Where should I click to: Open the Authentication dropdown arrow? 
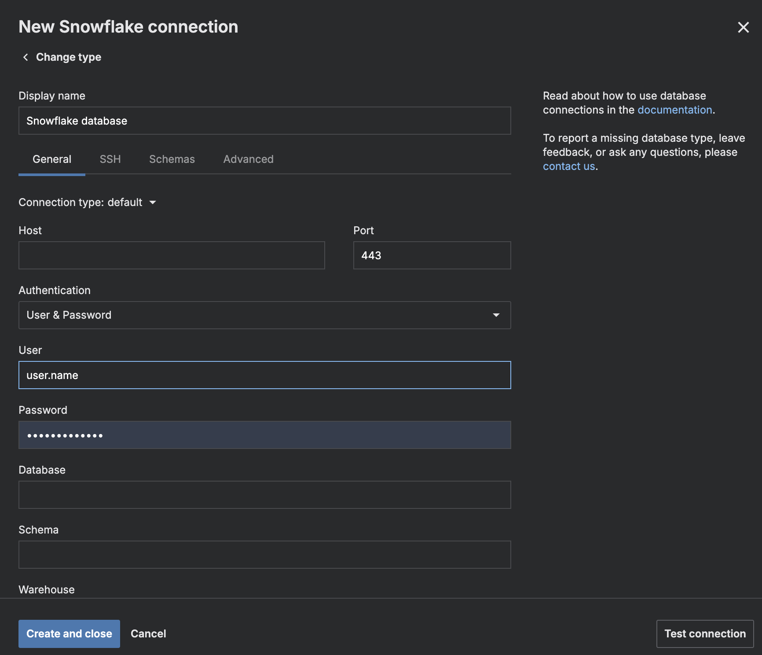(496, 315)
